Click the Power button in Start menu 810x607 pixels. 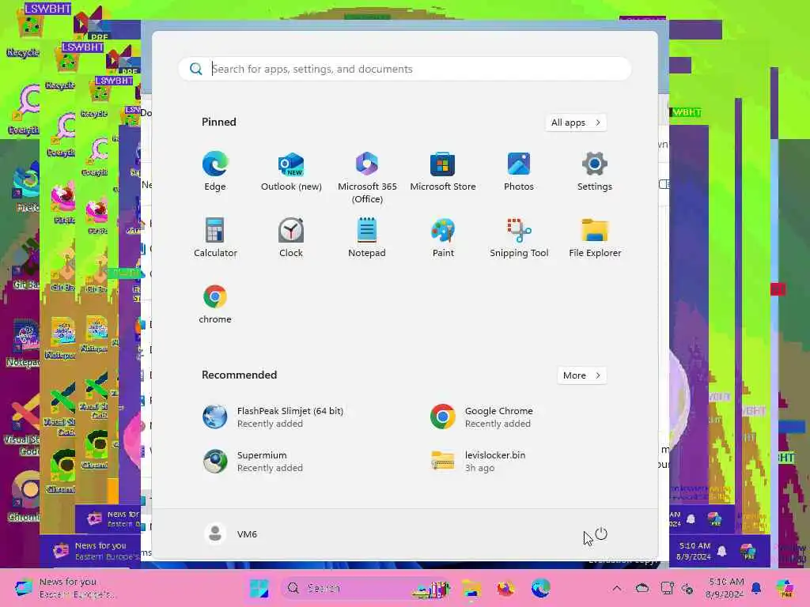click(601, 533)
